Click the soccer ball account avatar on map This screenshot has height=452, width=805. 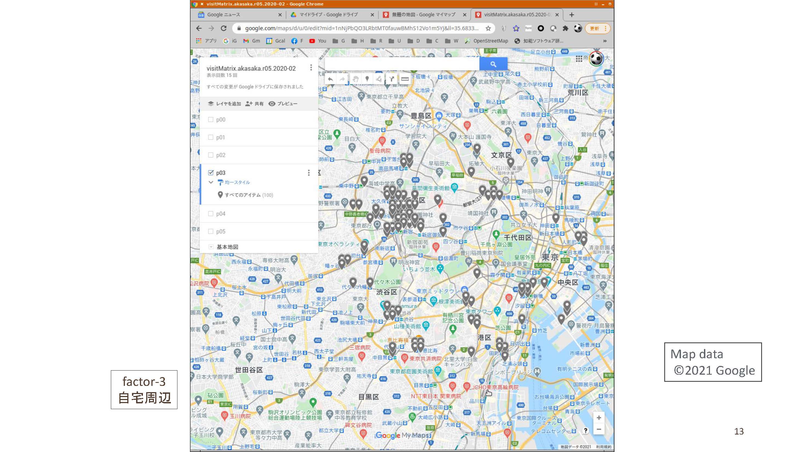(596, 59)
